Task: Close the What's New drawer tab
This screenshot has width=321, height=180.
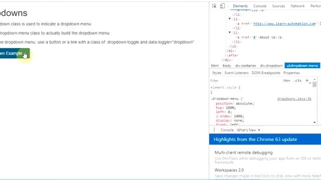Action: [x=259, y=130]
